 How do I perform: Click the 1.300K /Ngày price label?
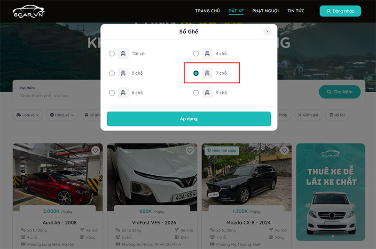[x=246, y=211]
